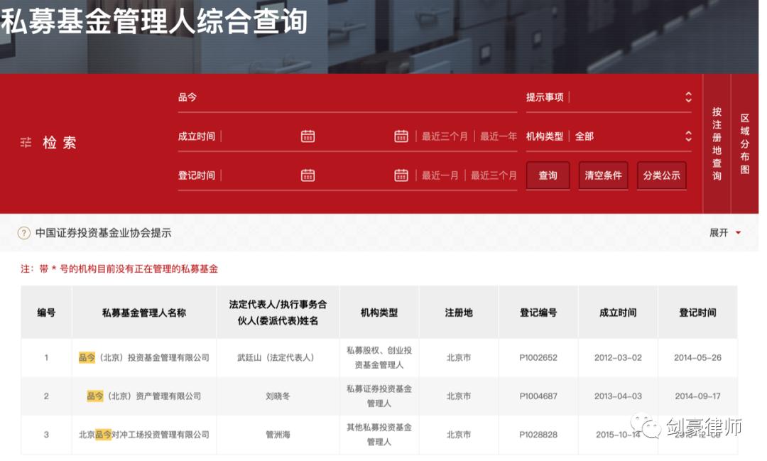
Task: Open the start date calendar for 登记时间
Action: pyautogui.click(x=308, y=175)
